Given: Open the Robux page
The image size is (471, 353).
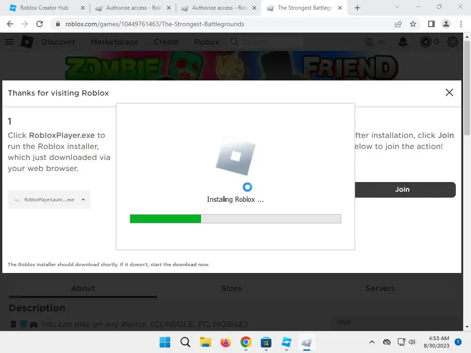Looking at the screenshot, I should 207,42.
